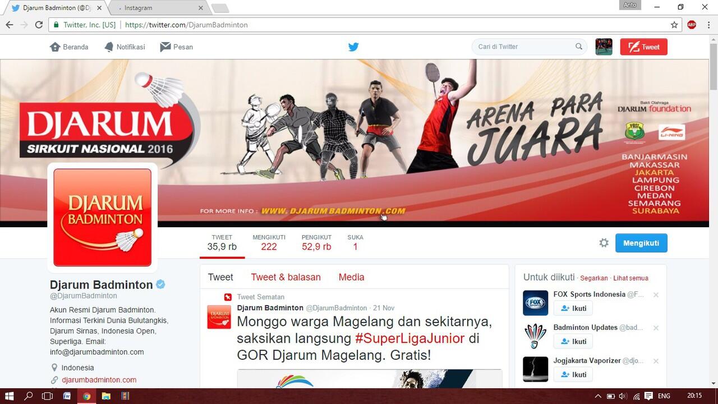Follow FOX Sports Indonesia with Ikuti

click(x=573, y=308)
